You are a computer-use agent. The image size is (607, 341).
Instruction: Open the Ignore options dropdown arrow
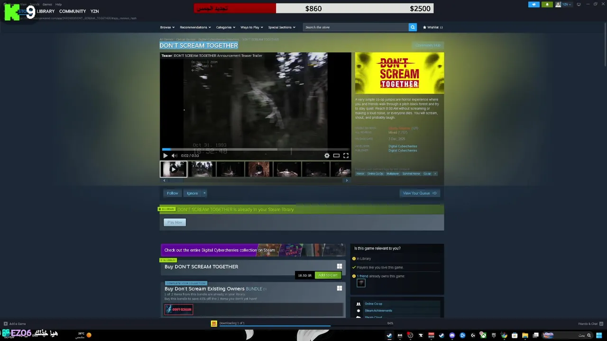204,193
